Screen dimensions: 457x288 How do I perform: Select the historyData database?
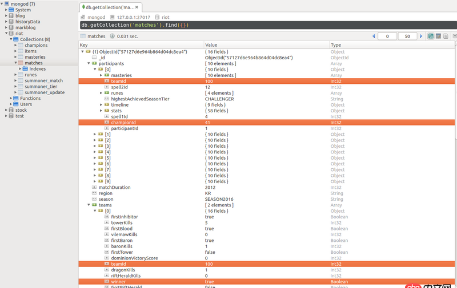pos(27,22)
